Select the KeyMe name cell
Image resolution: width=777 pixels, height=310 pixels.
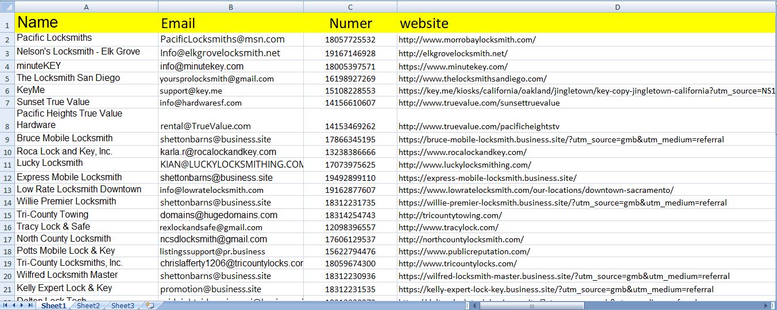click(x=86, y=90)
